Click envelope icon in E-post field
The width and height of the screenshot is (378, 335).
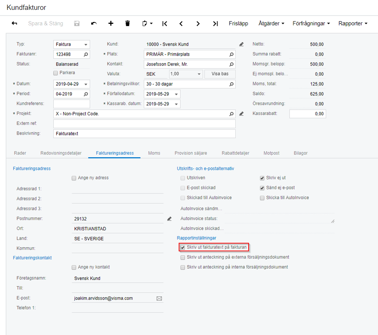pyautogui.click(x=159, y=298)
